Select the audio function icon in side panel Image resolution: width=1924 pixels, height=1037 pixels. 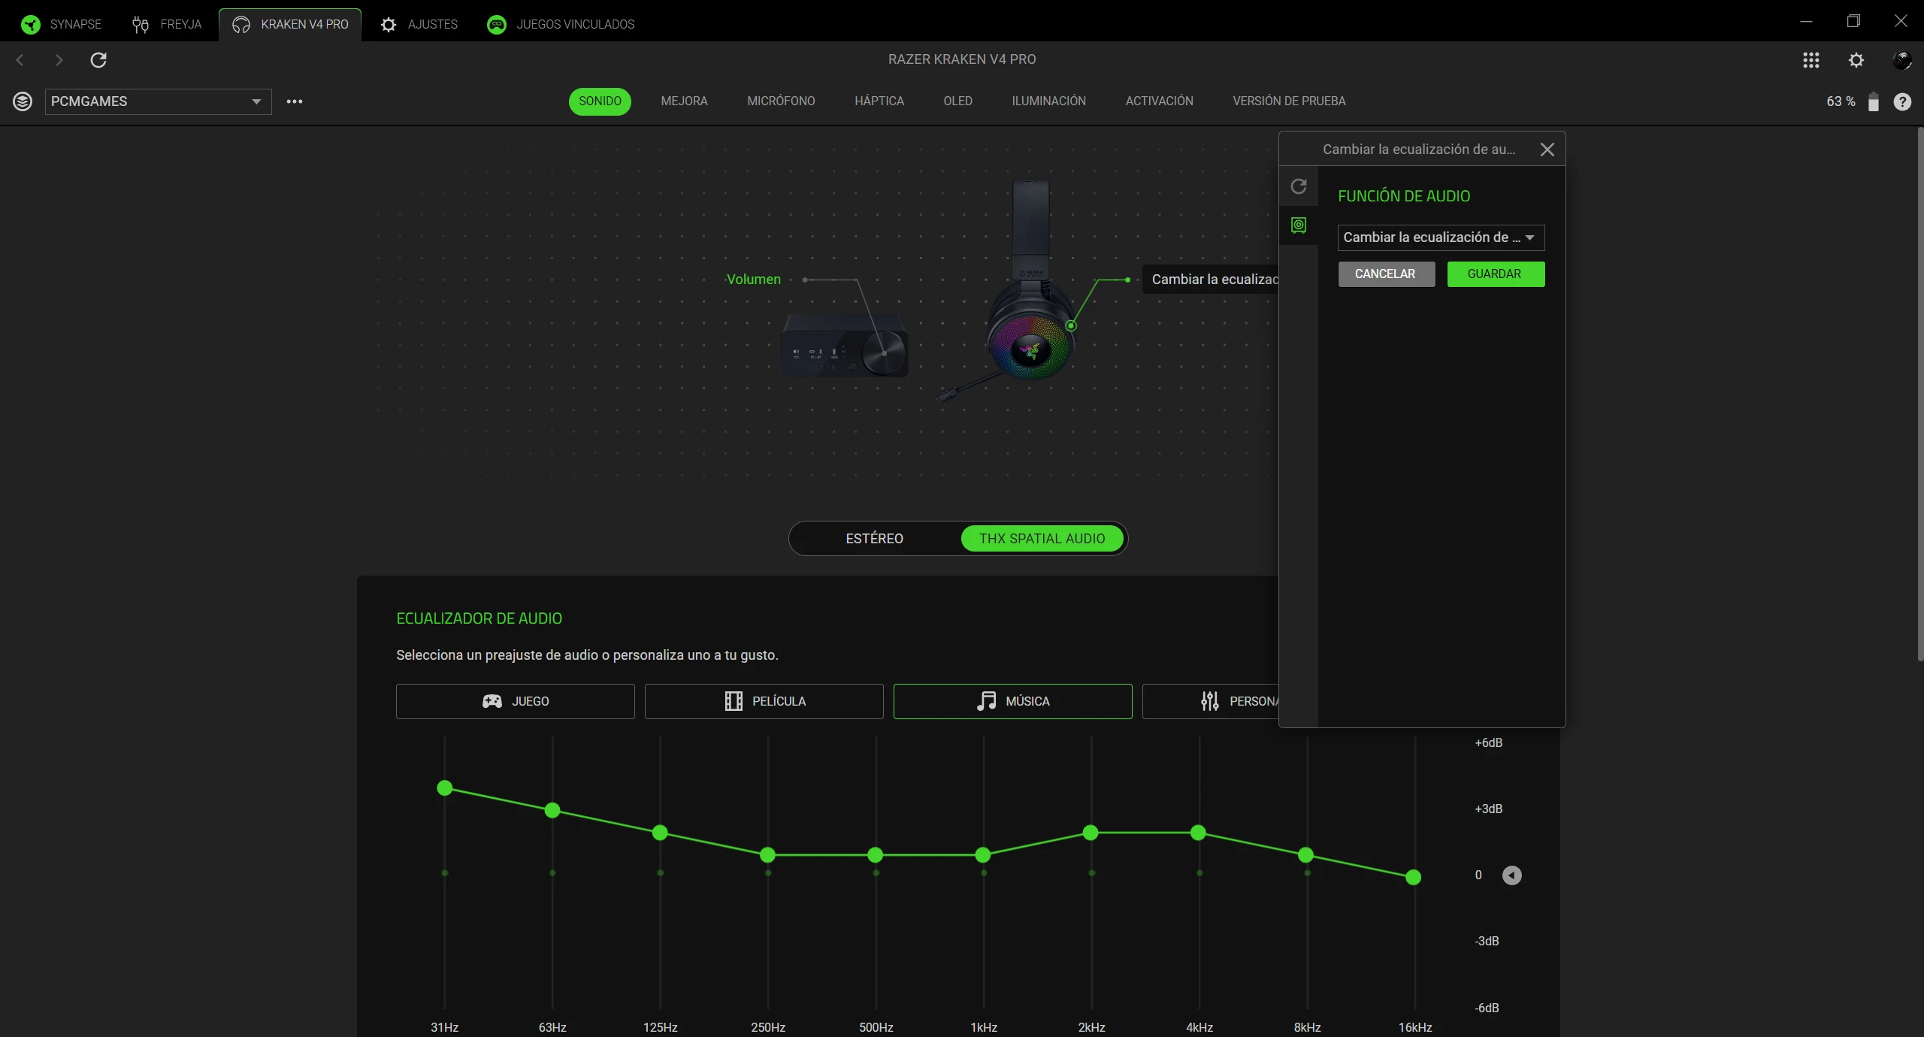coord(1299,225)
